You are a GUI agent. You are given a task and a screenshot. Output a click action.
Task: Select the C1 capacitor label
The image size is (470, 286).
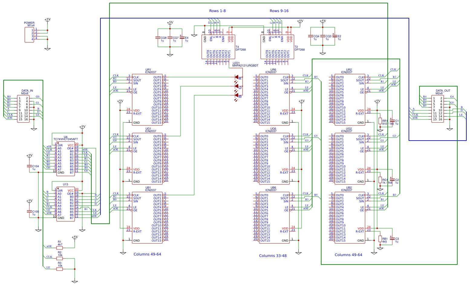[x=397, y=121]
